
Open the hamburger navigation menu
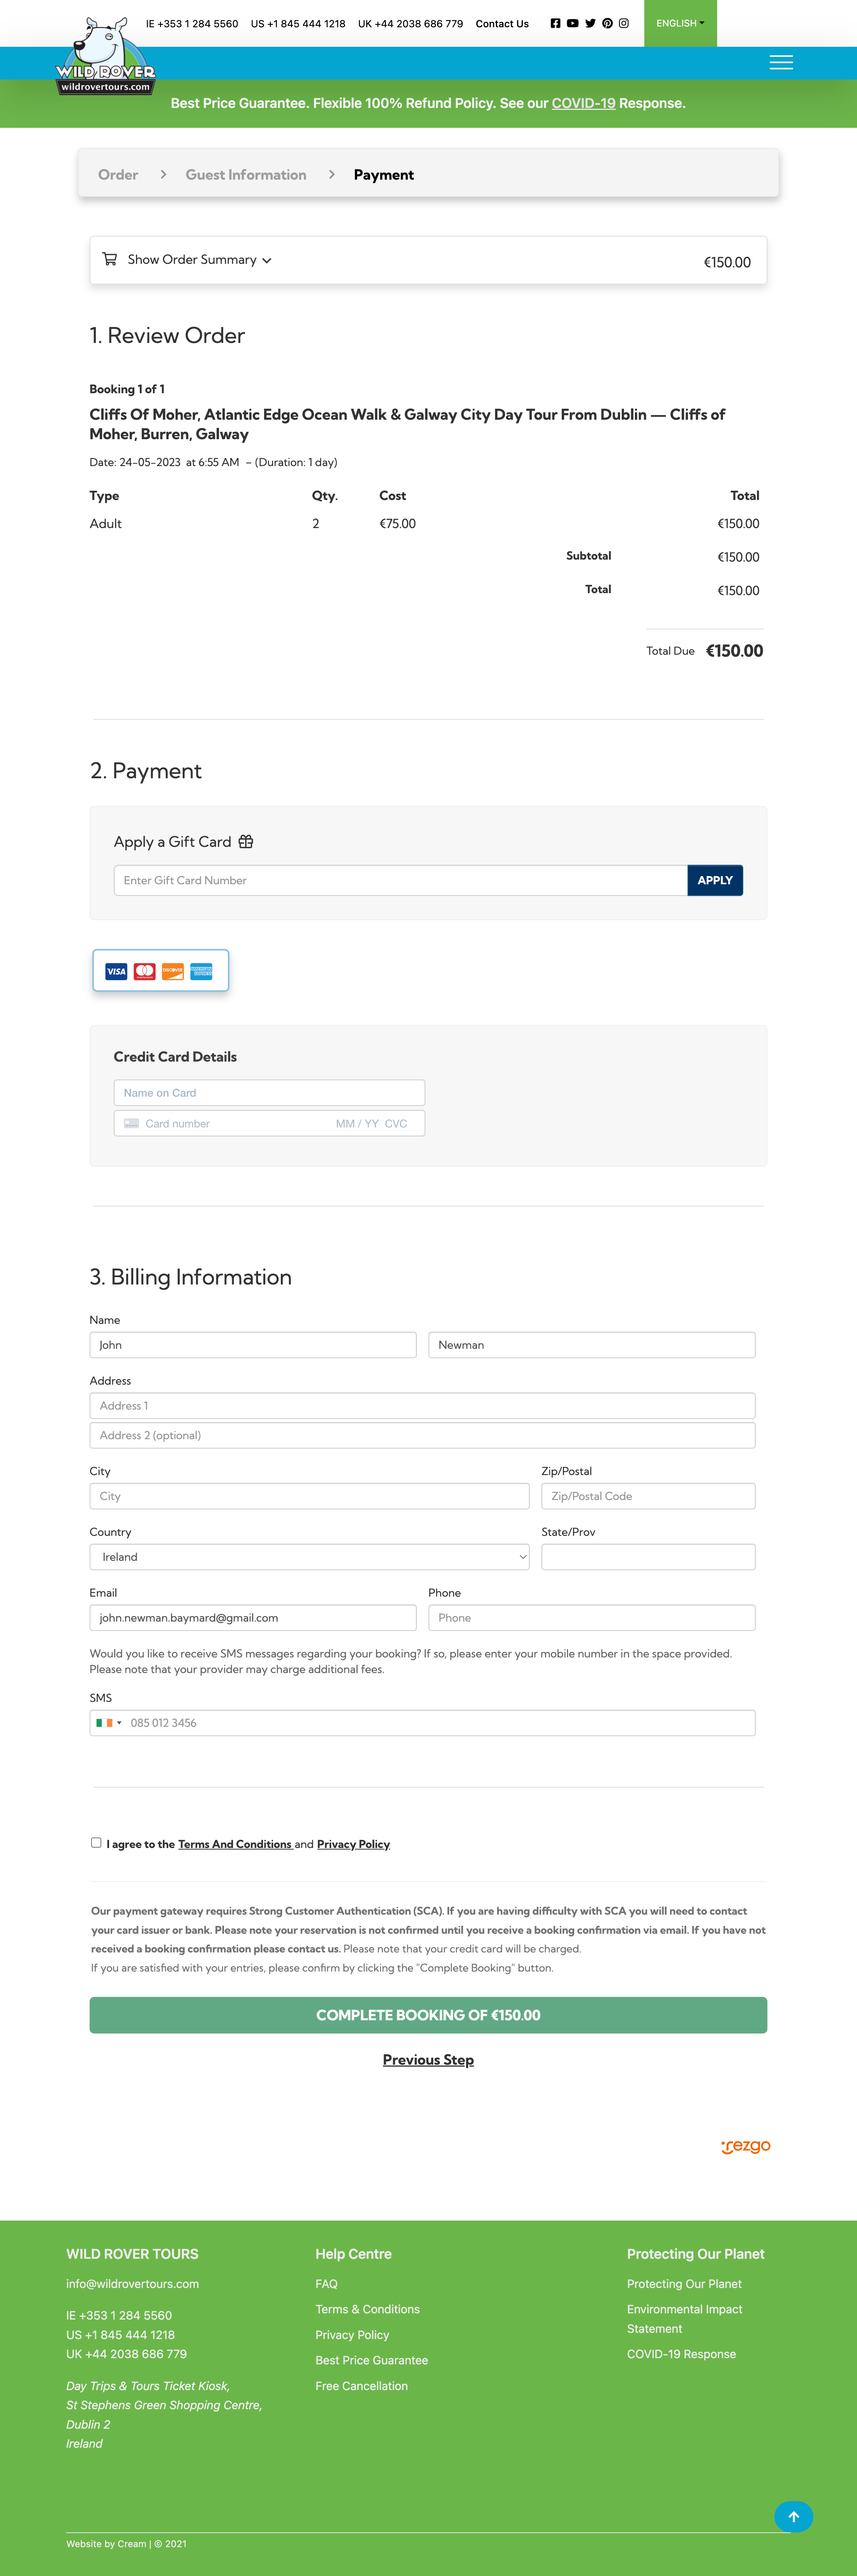(x=781, y=62)
